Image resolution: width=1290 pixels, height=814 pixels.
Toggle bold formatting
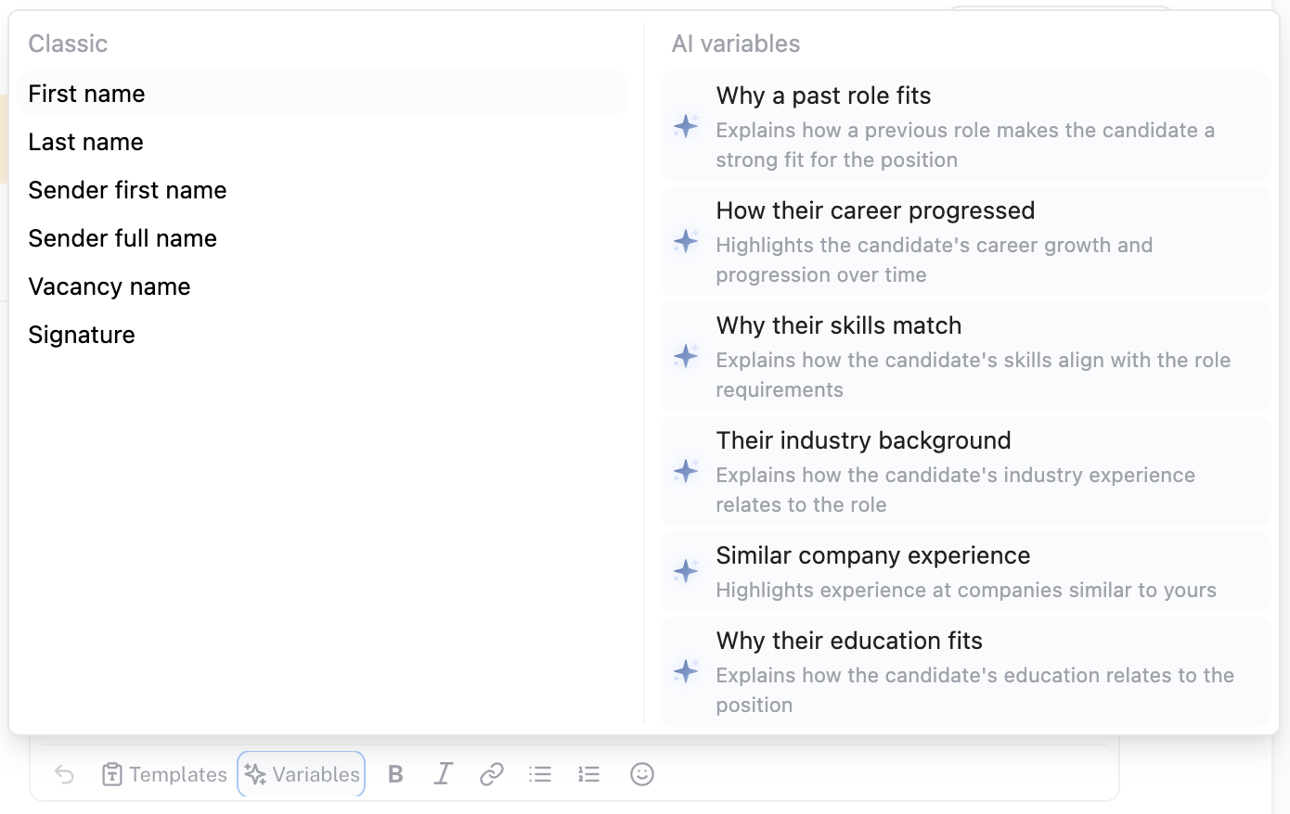point(395,774)
